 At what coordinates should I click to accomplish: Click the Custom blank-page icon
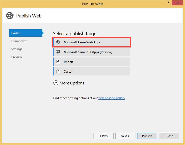pyautogui.click(x=58, y=71)
